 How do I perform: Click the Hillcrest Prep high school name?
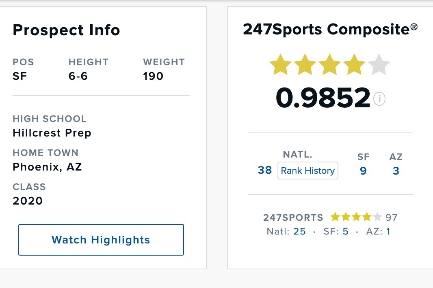pyautogui.click(x=52, y=133)
